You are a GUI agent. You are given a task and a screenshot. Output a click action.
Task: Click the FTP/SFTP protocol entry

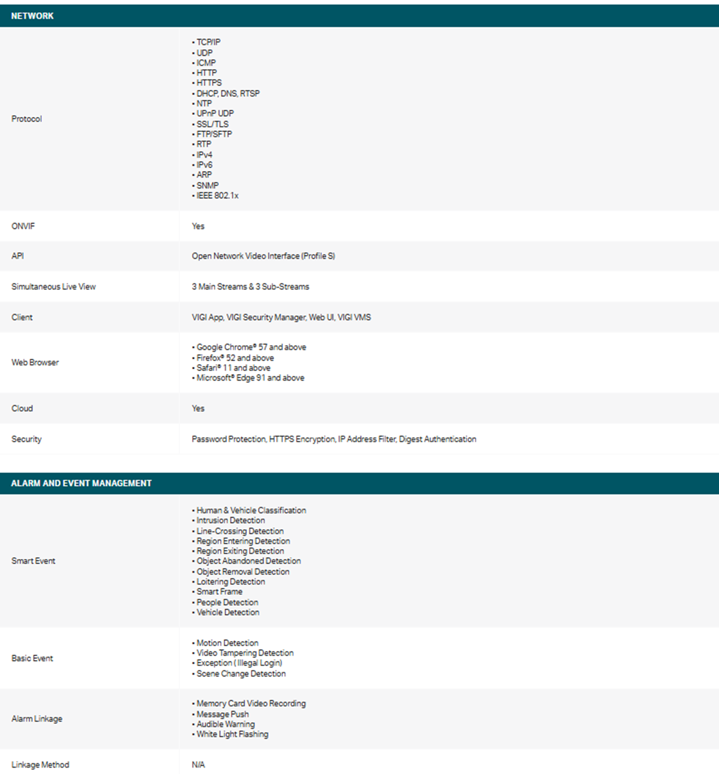point(214,134)
